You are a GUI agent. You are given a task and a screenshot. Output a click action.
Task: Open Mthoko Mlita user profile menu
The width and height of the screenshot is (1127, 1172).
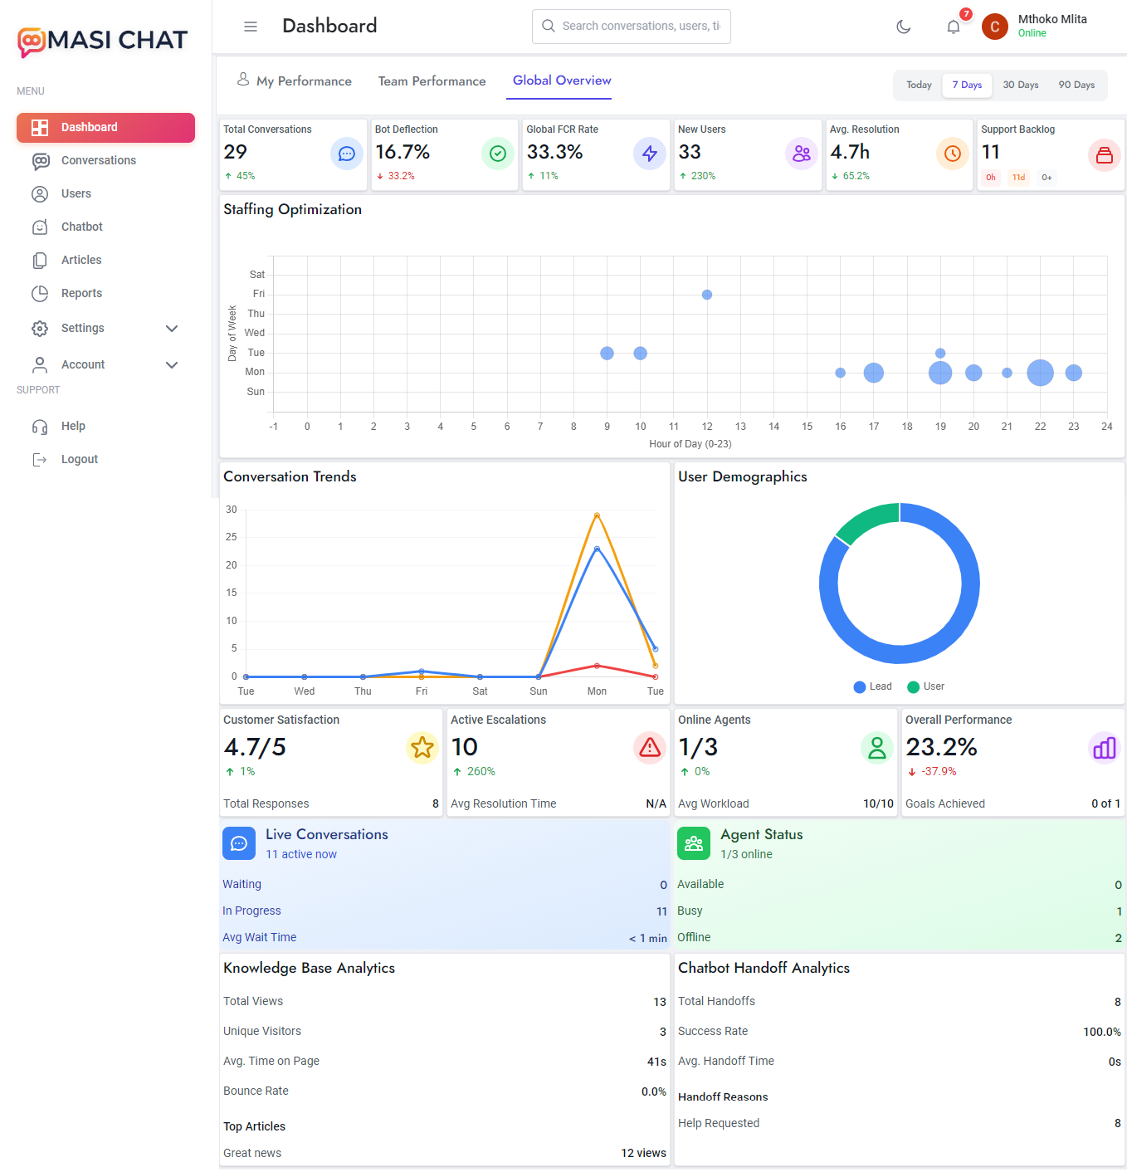coord(1037,26)
